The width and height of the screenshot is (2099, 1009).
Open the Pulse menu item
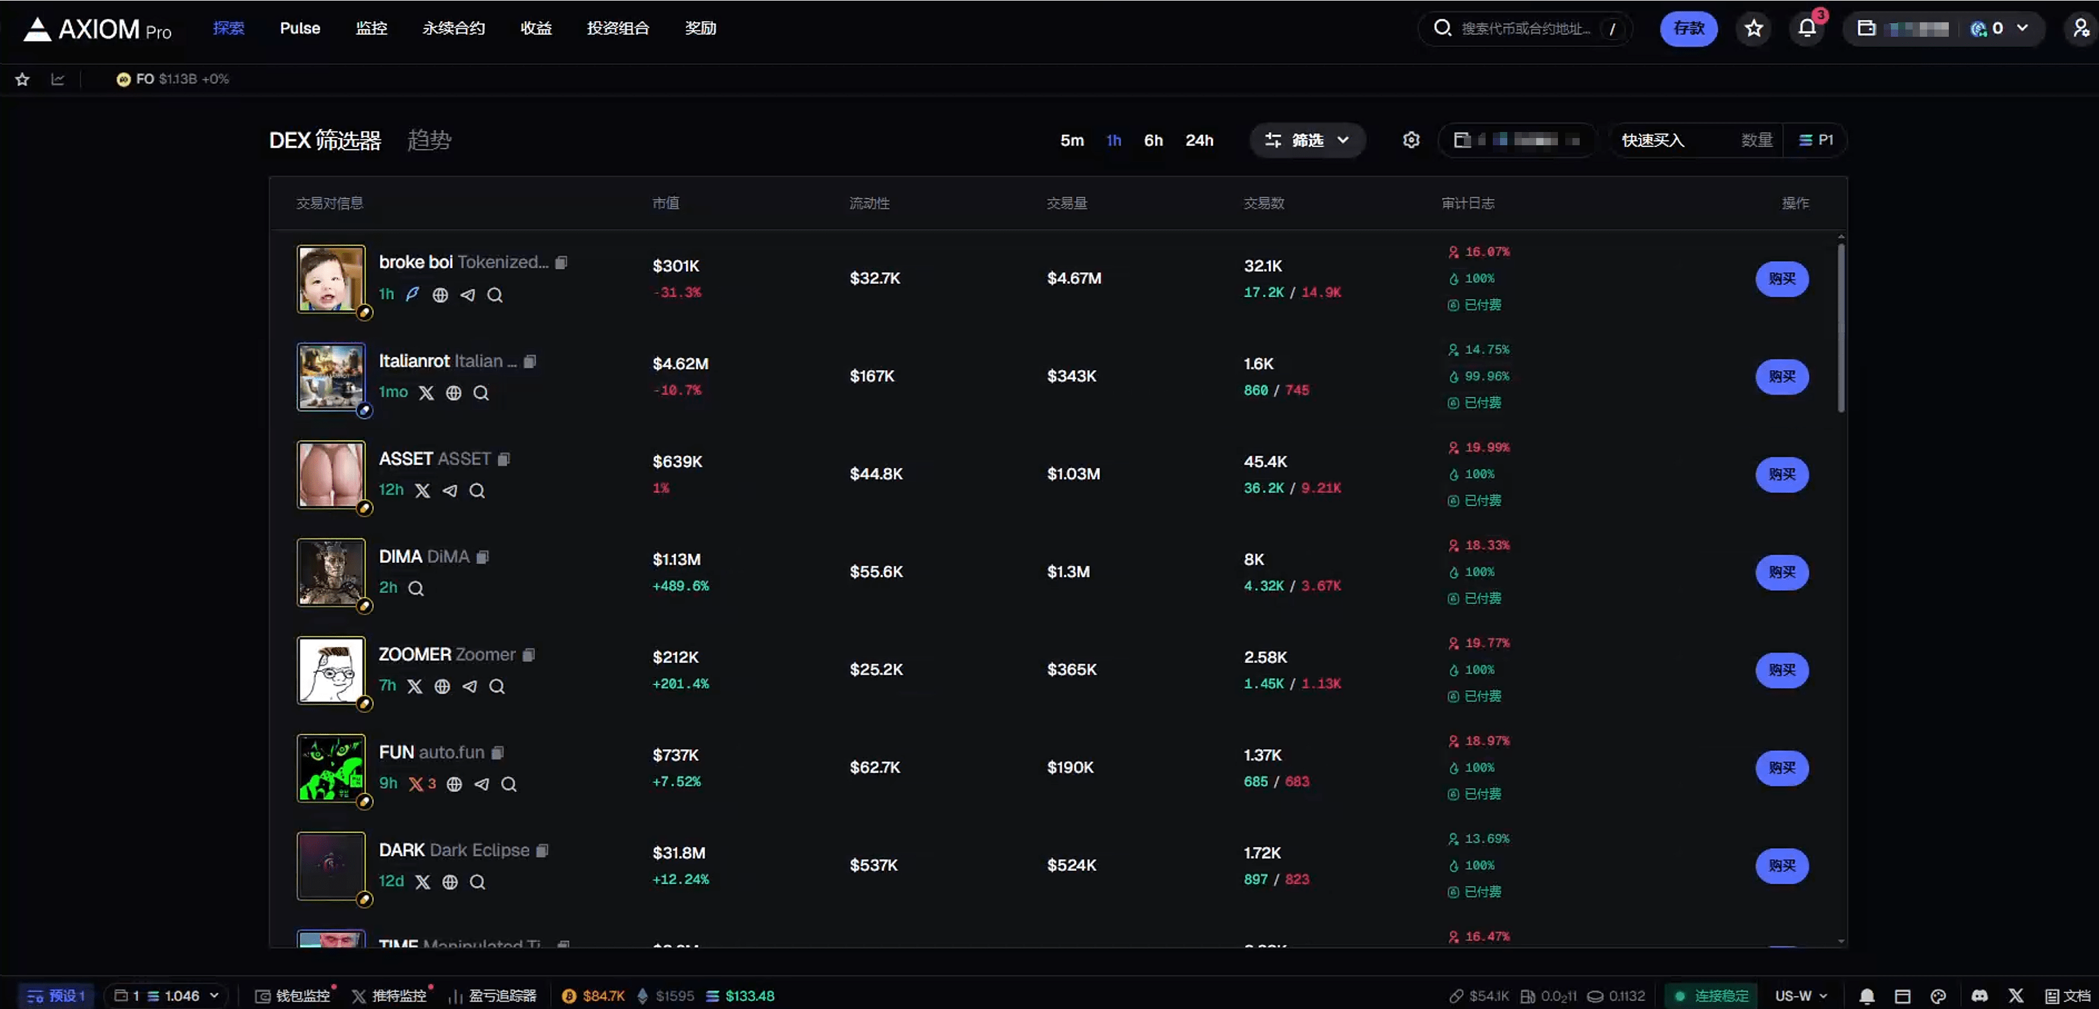click(x=300, y=28)
